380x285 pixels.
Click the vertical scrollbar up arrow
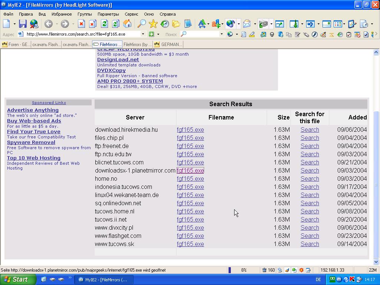point(376,52)
